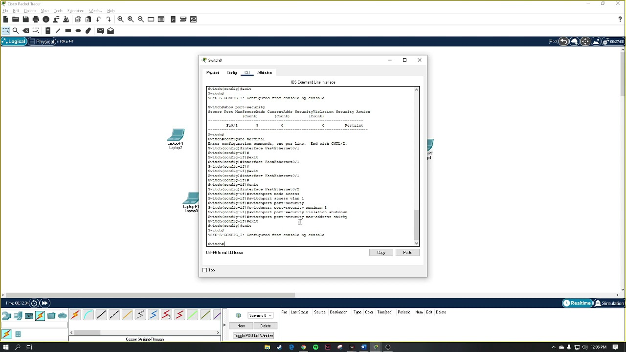
Task: Click in the IOS CLI terminal area
Action: click(310, 166)
